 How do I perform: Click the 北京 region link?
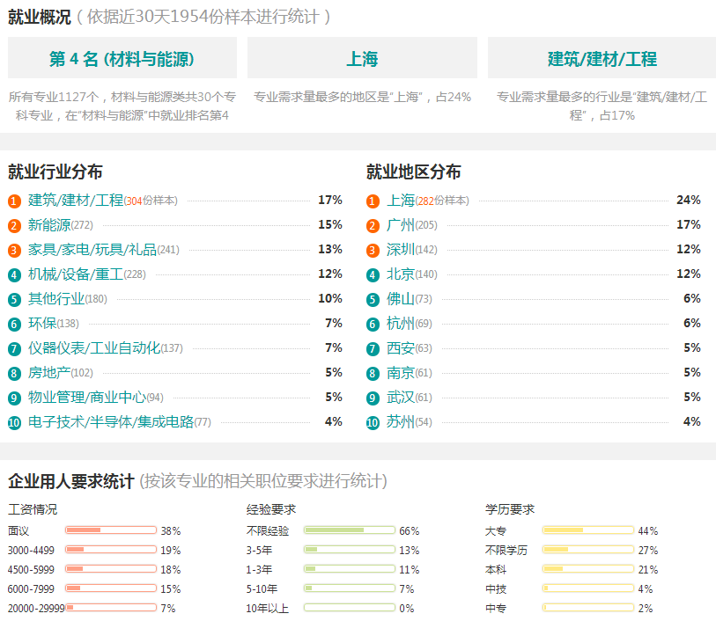401,274
